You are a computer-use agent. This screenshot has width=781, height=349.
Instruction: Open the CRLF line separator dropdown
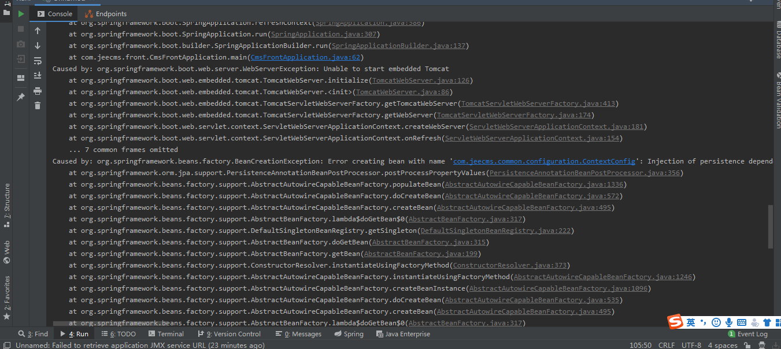point(667,345)
